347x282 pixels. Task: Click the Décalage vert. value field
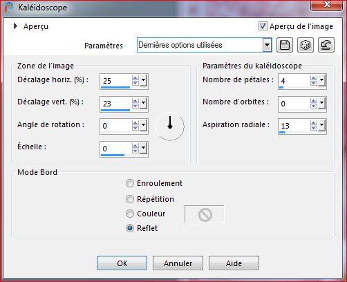pyautogui.click(x=115, y=104)
